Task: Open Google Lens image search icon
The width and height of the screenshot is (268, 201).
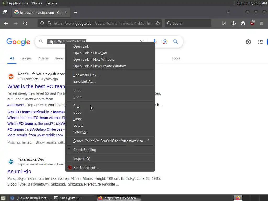Action: (x=165, y=42)
